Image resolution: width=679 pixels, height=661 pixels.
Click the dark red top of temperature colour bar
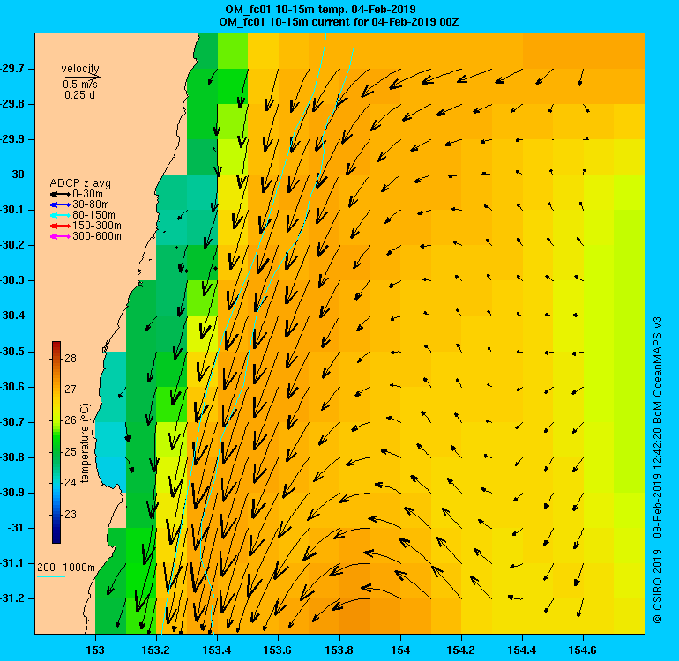[56, 345]
